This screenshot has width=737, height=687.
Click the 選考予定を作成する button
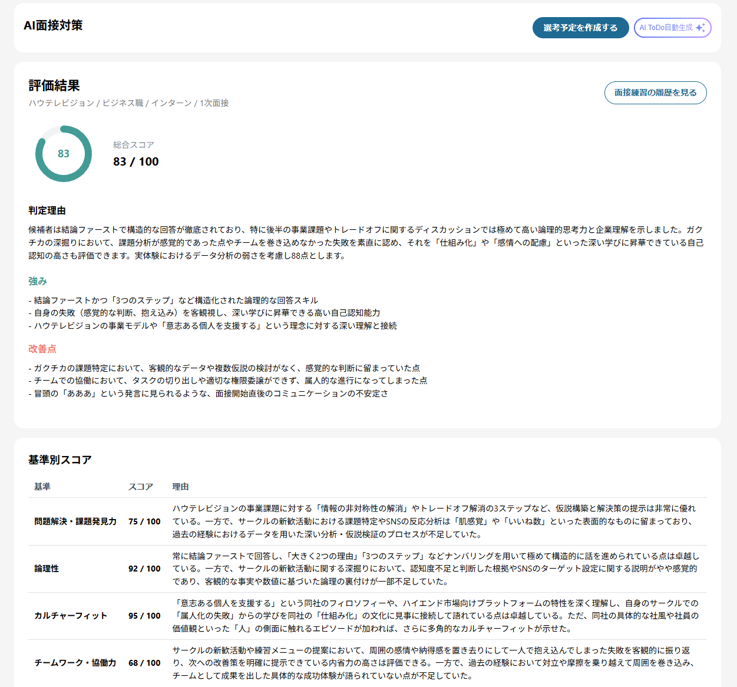pos(580,28)
